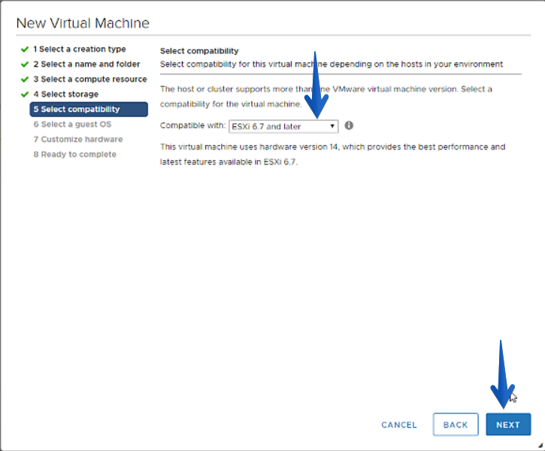Screen dimensions: 545x451
Task: Grab the dialog resize handle corner
Action: (x=540, y=445)
